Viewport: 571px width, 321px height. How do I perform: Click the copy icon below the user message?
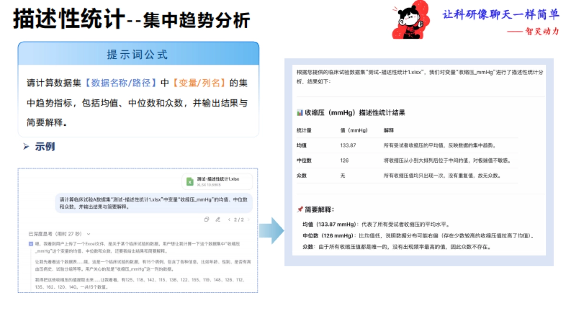pos(207,220)
